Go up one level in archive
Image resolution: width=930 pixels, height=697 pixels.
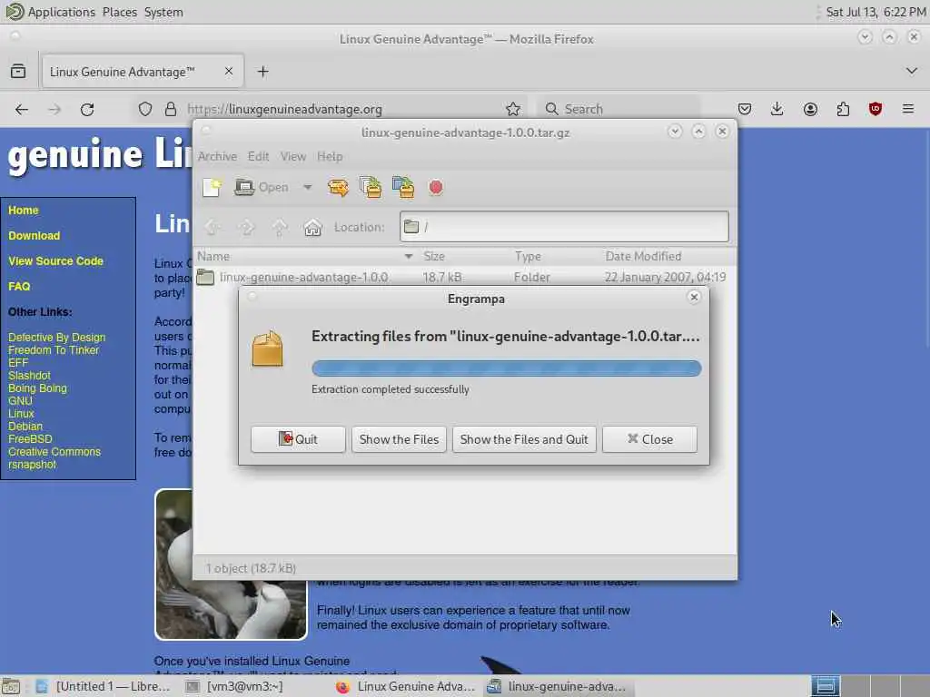point(280,227)
